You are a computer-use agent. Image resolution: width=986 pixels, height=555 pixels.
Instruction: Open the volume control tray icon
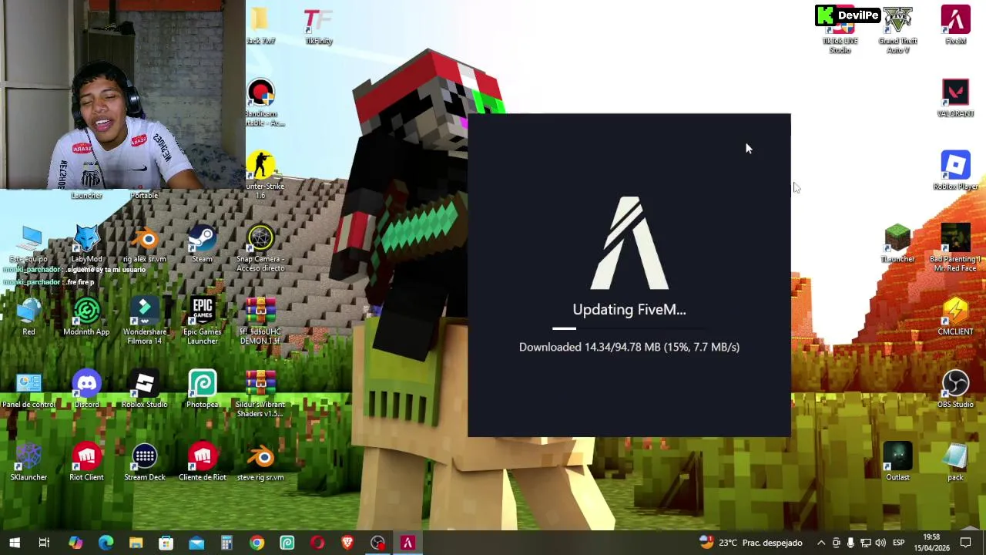880,543
